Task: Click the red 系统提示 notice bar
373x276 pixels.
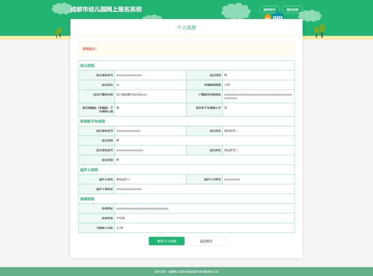Action: point(187,49)
